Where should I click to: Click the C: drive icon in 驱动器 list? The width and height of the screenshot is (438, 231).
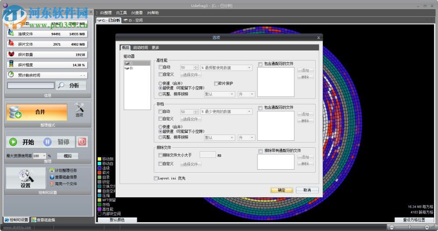[x=127, y=63]
